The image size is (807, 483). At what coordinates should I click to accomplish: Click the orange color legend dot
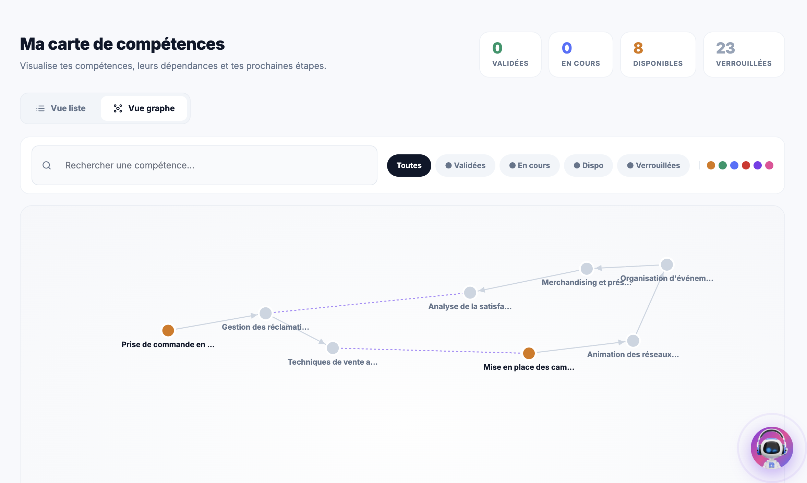click(711, 165)
